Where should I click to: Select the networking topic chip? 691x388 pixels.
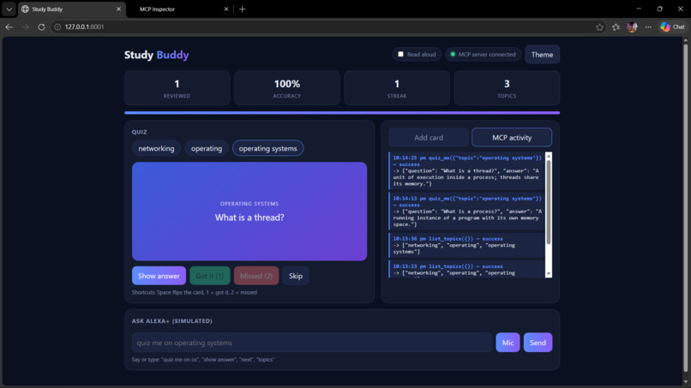[156, 148]
